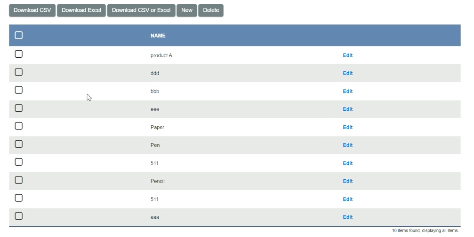Viewport: 474px width, 237px height.
Task: Click the Paper name text
Action: coord(158,127)
